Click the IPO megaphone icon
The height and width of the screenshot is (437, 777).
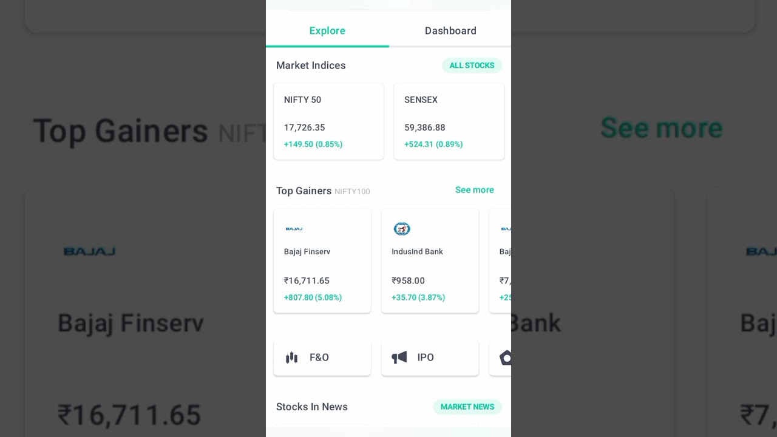coord(399,357)
